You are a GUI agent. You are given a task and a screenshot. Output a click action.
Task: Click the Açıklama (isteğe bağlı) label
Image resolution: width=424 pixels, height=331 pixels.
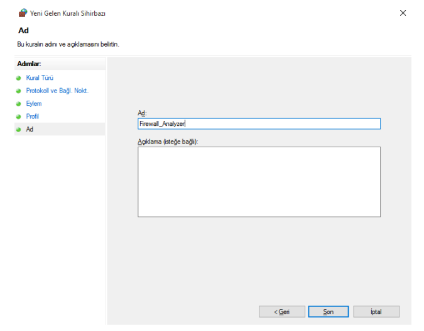(168, 142)
